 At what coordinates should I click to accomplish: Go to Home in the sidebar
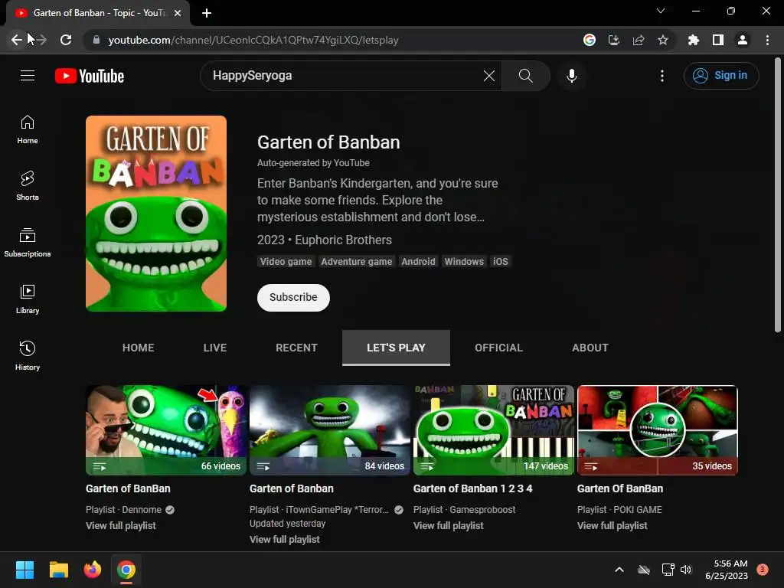pos(28,129)
